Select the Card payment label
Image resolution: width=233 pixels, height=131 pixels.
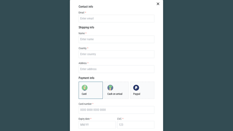point(84,94)
